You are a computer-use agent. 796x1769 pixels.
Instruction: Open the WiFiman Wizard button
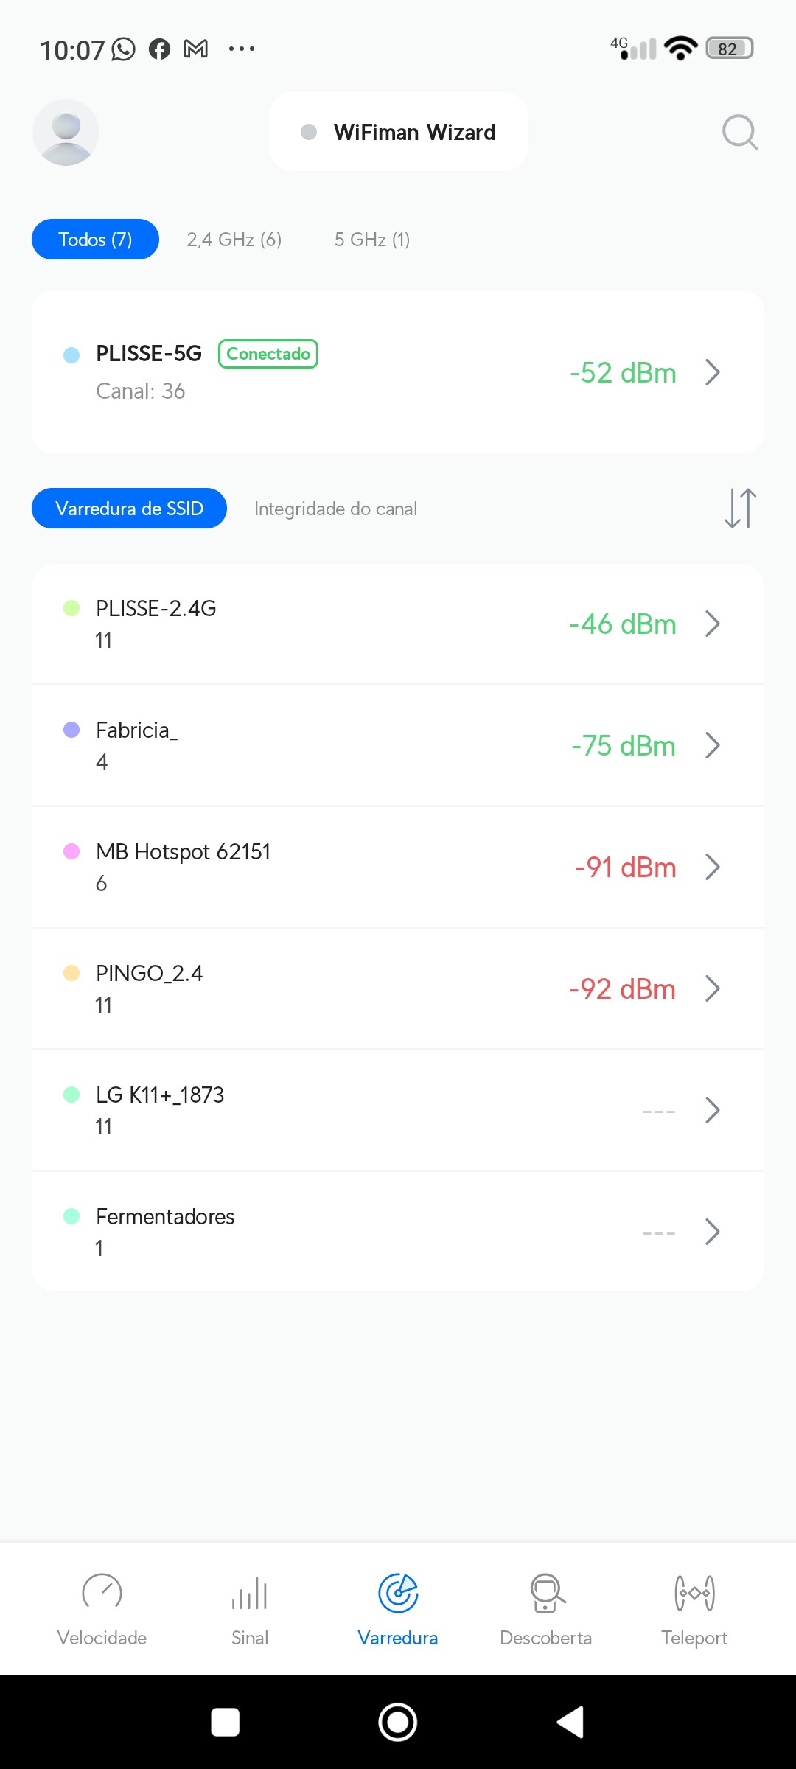tap(398, 133)
